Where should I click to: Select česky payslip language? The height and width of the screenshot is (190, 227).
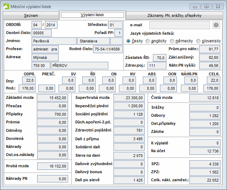(x=128, y=41)
